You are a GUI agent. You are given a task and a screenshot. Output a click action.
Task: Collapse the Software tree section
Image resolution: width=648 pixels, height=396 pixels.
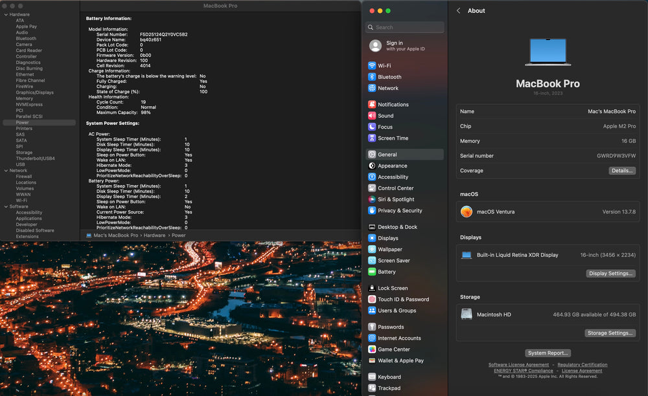click(5, 206)
